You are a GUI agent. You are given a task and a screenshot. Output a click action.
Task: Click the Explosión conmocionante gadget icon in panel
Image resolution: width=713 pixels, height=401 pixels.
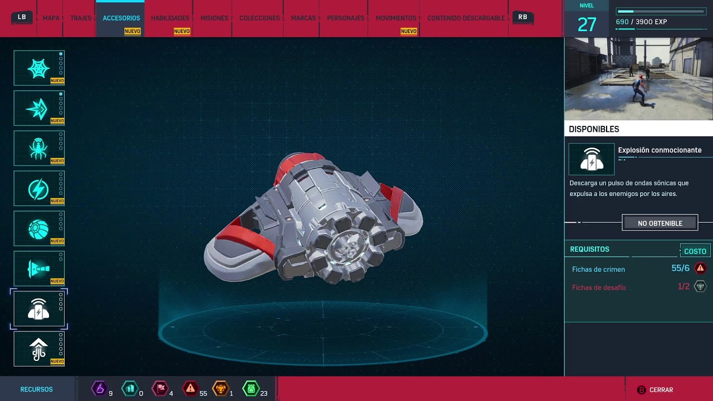592,159
